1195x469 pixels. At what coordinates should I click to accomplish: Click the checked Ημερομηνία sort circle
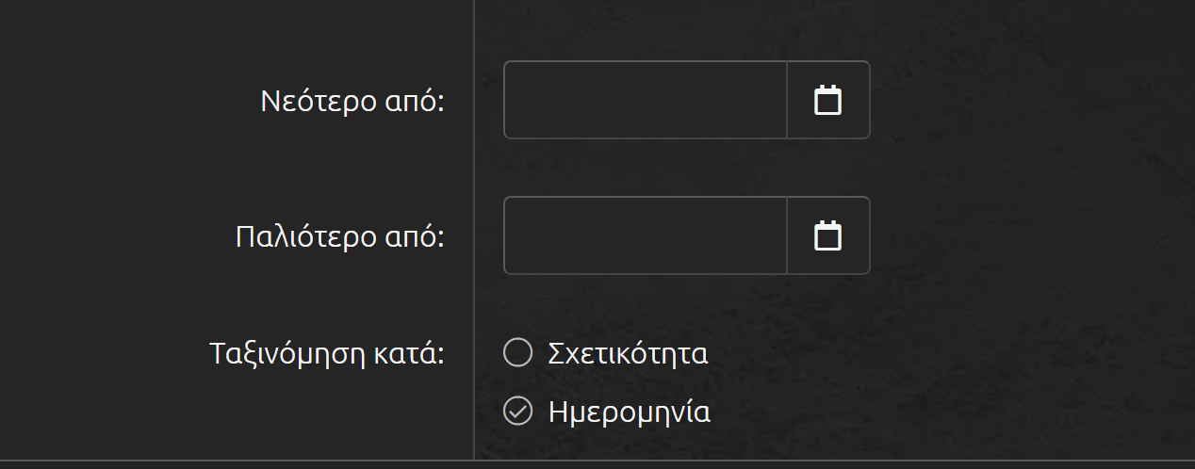pos(518,412)
